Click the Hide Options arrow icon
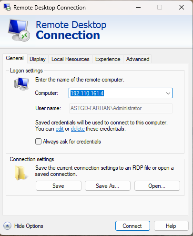The width and height of the screenshot is (193, 236). pos(7,226)
